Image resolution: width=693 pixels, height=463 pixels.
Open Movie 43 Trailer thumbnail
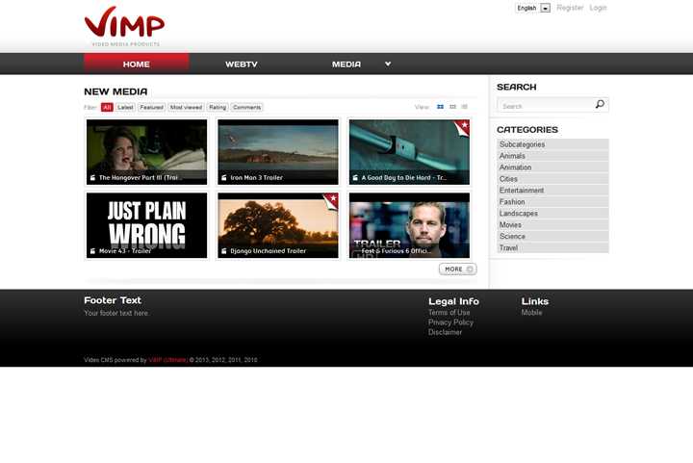pos(146,225)
